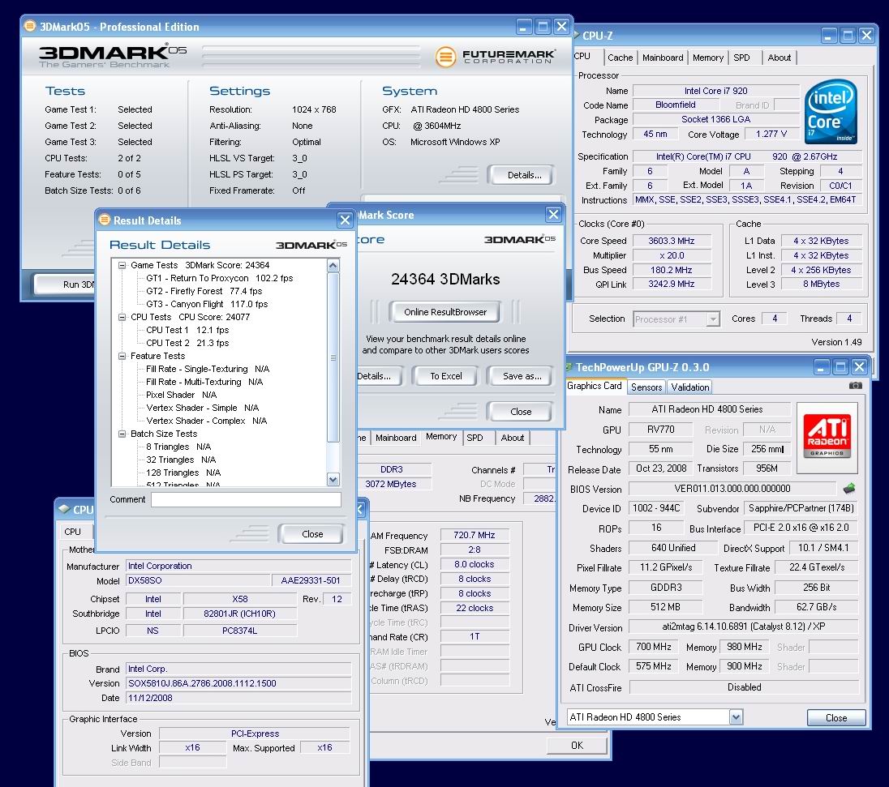Screen dimensions: 889x787
Task: Click mainboard Model DX58SO field
Action: (197, 580)
